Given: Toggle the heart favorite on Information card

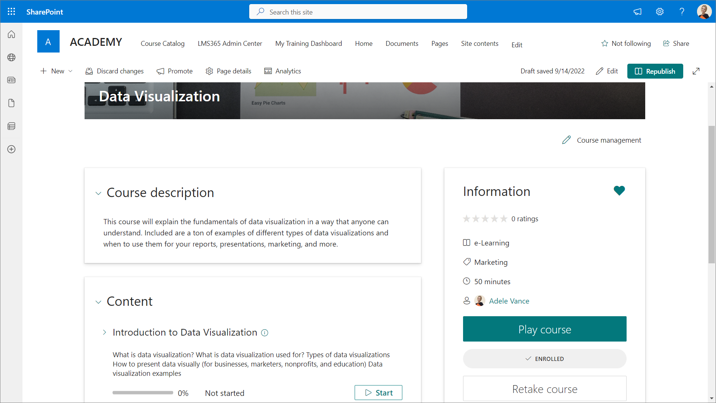Looking at the screenshot, I should 619,191.
